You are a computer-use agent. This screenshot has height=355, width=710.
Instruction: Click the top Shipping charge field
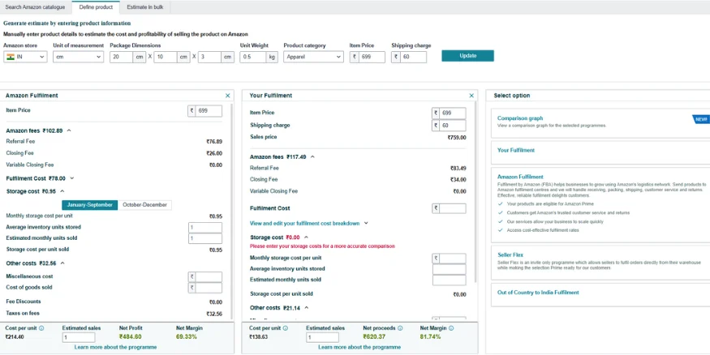[413, 57]
